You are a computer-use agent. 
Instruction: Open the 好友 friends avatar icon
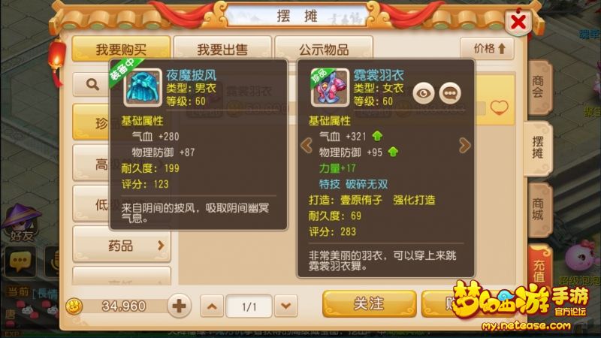tap(22, 223)
